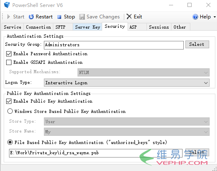The height and width of the screenshot is (171, 217).
Task: Stop the server via Stop icon
Action: (59, 17)
